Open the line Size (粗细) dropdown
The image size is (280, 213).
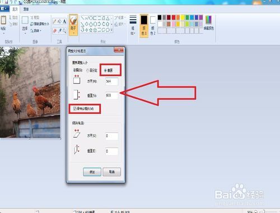click(x=133, y=25)
